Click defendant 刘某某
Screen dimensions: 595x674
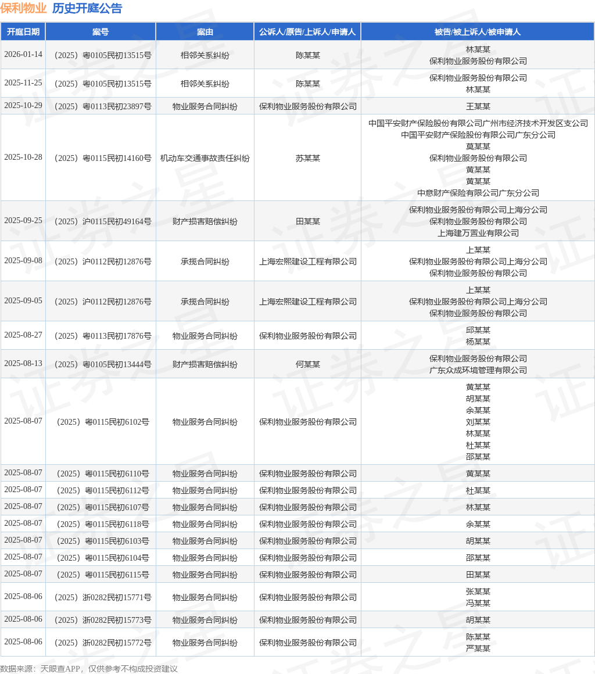point(478,422)
